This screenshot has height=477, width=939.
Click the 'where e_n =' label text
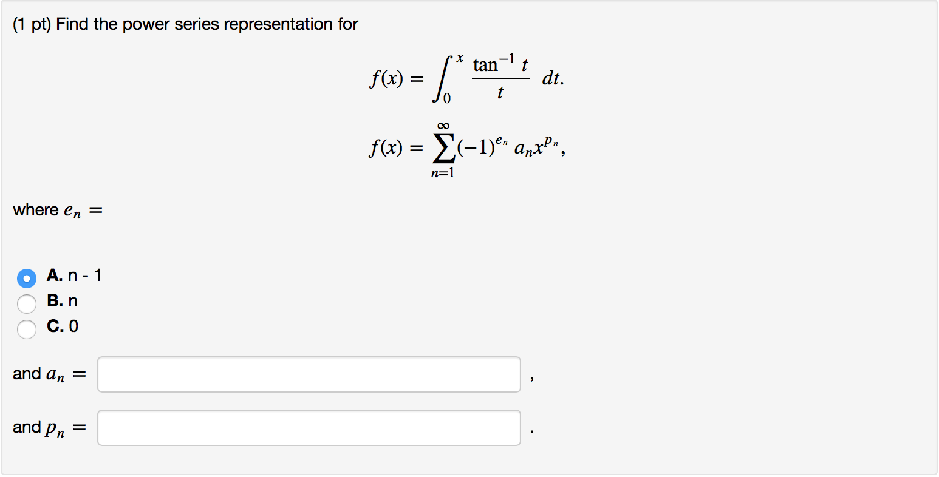56,209
